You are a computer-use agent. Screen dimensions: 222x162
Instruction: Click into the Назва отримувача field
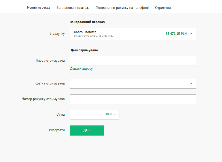pyautogui.click(x=133, y=61)
